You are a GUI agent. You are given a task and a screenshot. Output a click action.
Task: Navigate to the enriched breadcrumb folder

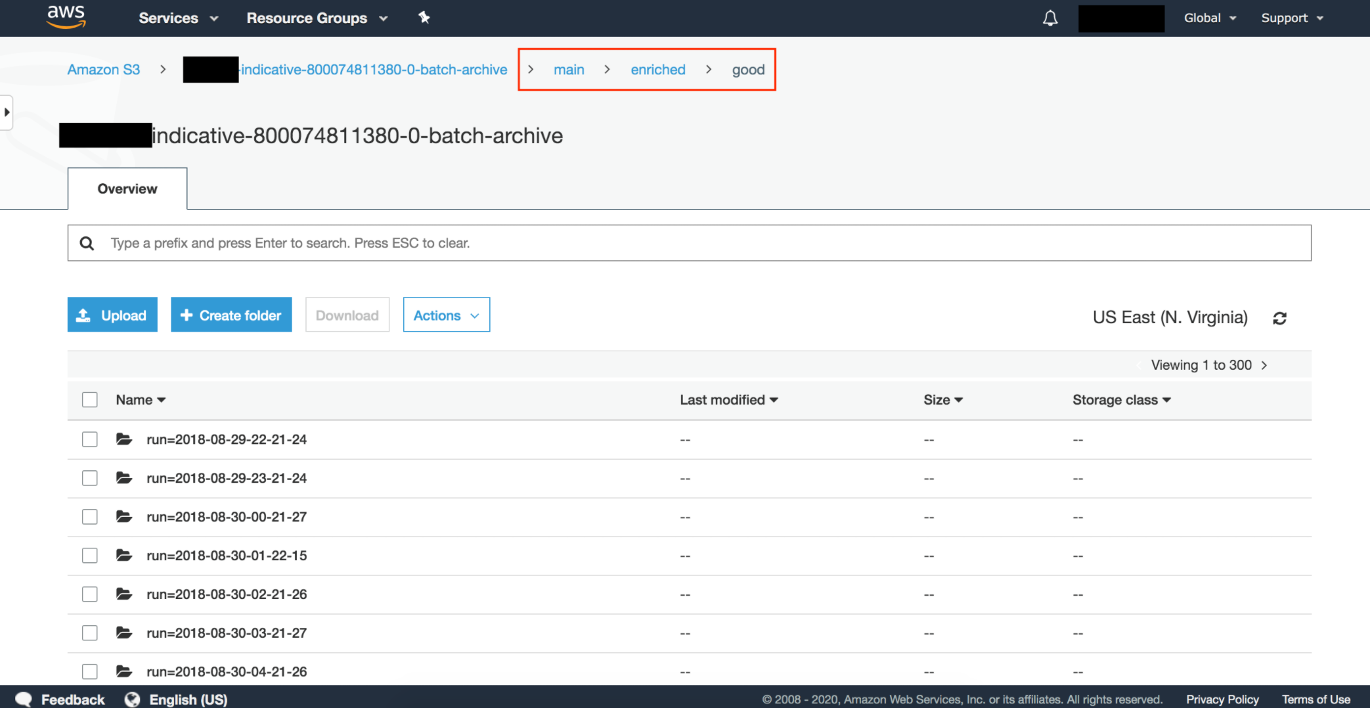coord(658,70)
